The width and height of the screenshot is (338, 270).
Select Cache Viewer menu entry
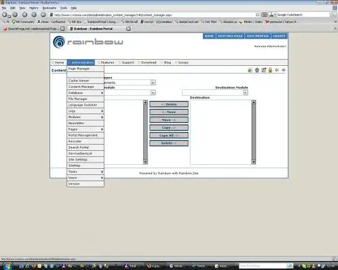coord(86,81)
